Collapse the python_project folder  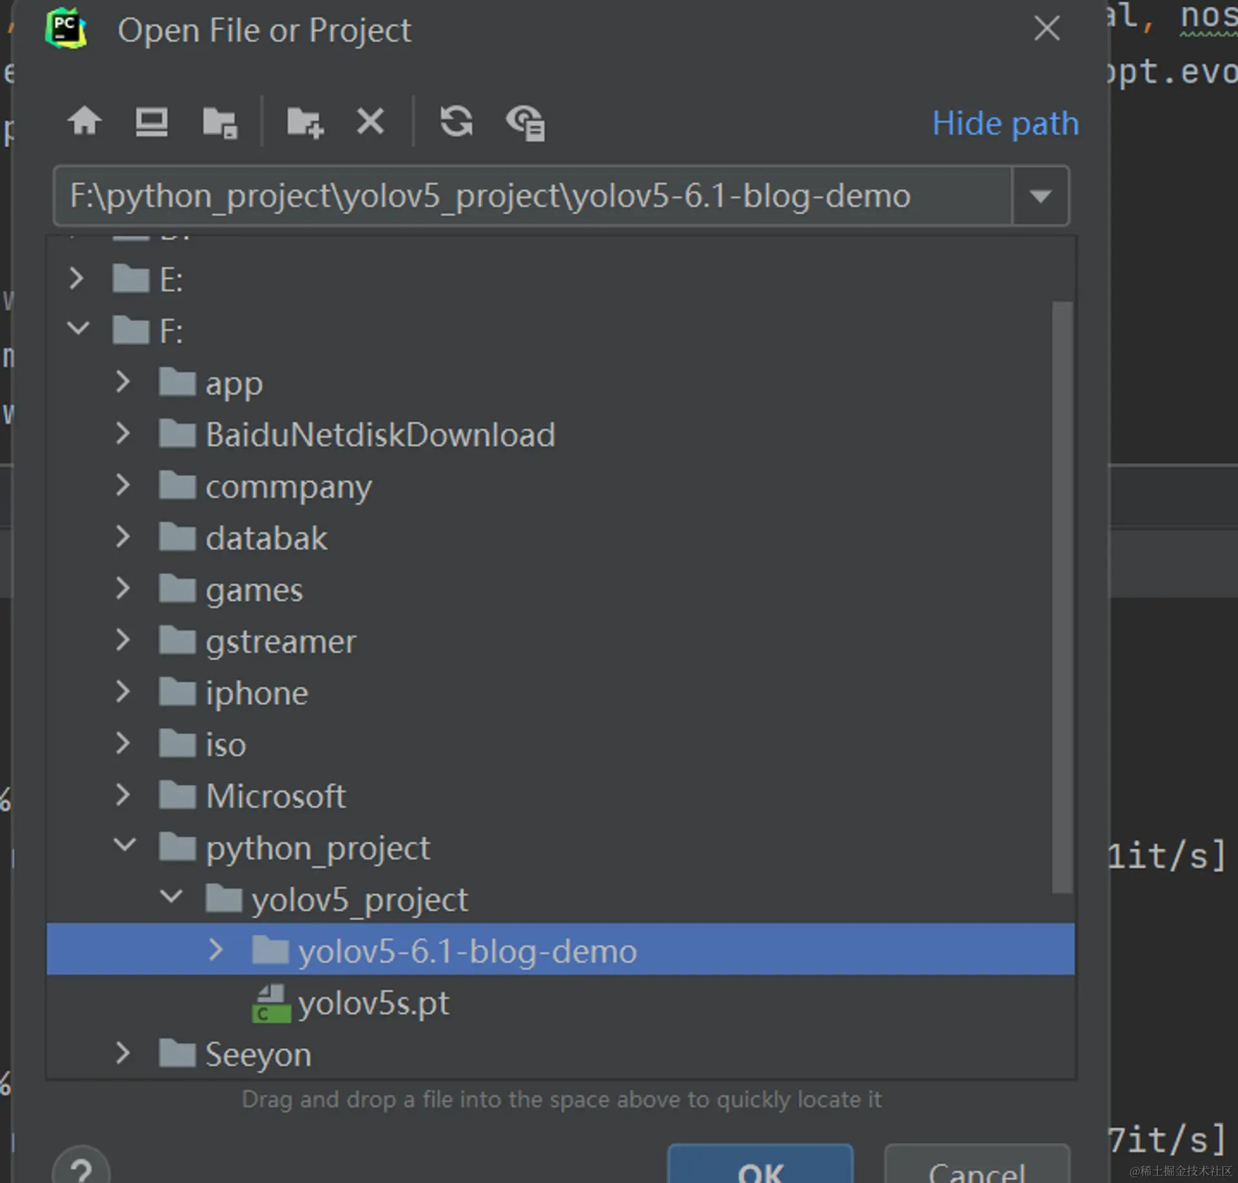(124, 845)
